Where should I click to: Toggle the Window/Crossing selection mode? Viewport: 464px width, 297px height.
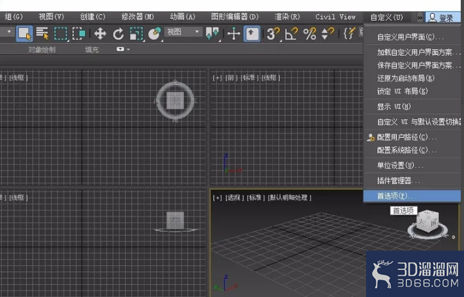79,33
